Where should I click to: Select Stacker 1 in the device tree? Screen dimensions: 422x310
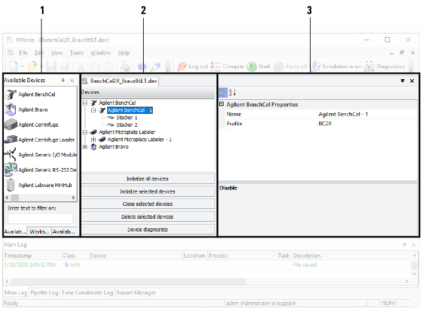point(127,118)
